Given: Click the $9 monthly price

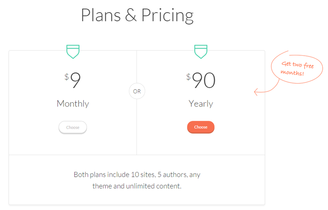Looking at the screenshot, I should pyautogui.click(x=73, y=80).
